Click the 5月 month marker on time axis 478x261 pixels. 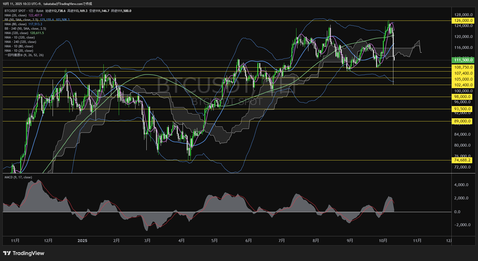[x=214, y=241]
